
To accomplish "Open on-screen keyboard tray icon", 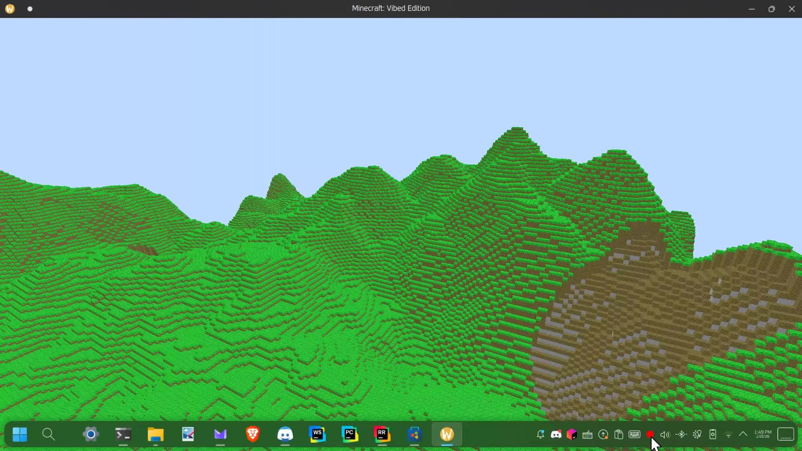I will click(634, 434).
